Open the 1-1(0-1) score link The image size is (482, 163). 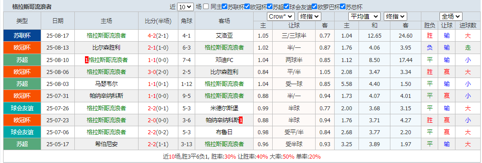tap(158, 84)
